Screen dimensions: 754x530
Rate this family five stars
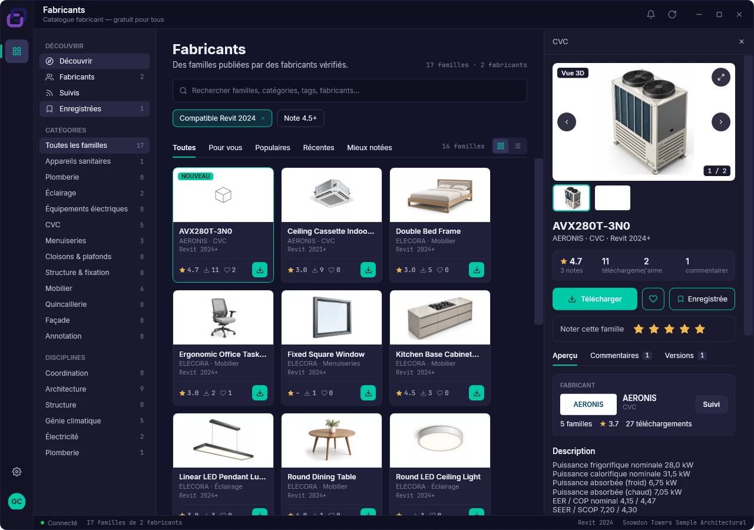click(700, 329)
